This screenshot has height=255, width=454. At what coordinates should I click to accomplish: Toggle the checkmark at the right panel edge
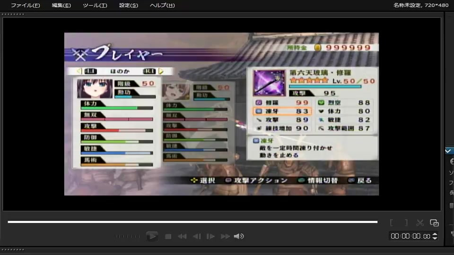coord(448,151)
